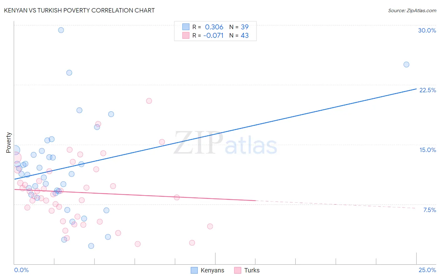Image resolution: width=440 pixels, height=279 pixels.
Task: Open the Source: ZipAtlas.com link
Action: point(412,10)
